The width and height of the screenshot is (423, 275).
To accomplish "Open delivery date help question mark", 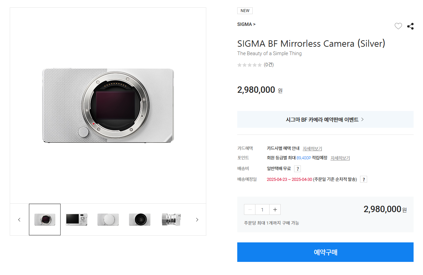I will [x=363, y=180].
